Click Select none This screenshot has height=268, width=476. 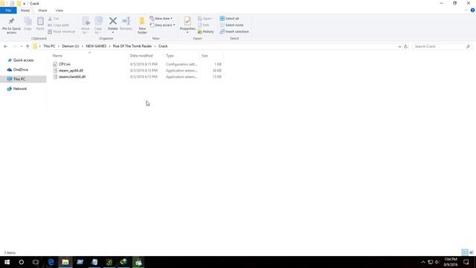[231, 25]
